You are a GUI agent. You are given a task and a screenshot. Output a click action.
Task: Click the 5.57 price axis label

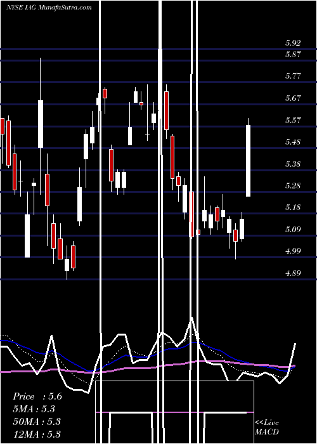point(293,121)
